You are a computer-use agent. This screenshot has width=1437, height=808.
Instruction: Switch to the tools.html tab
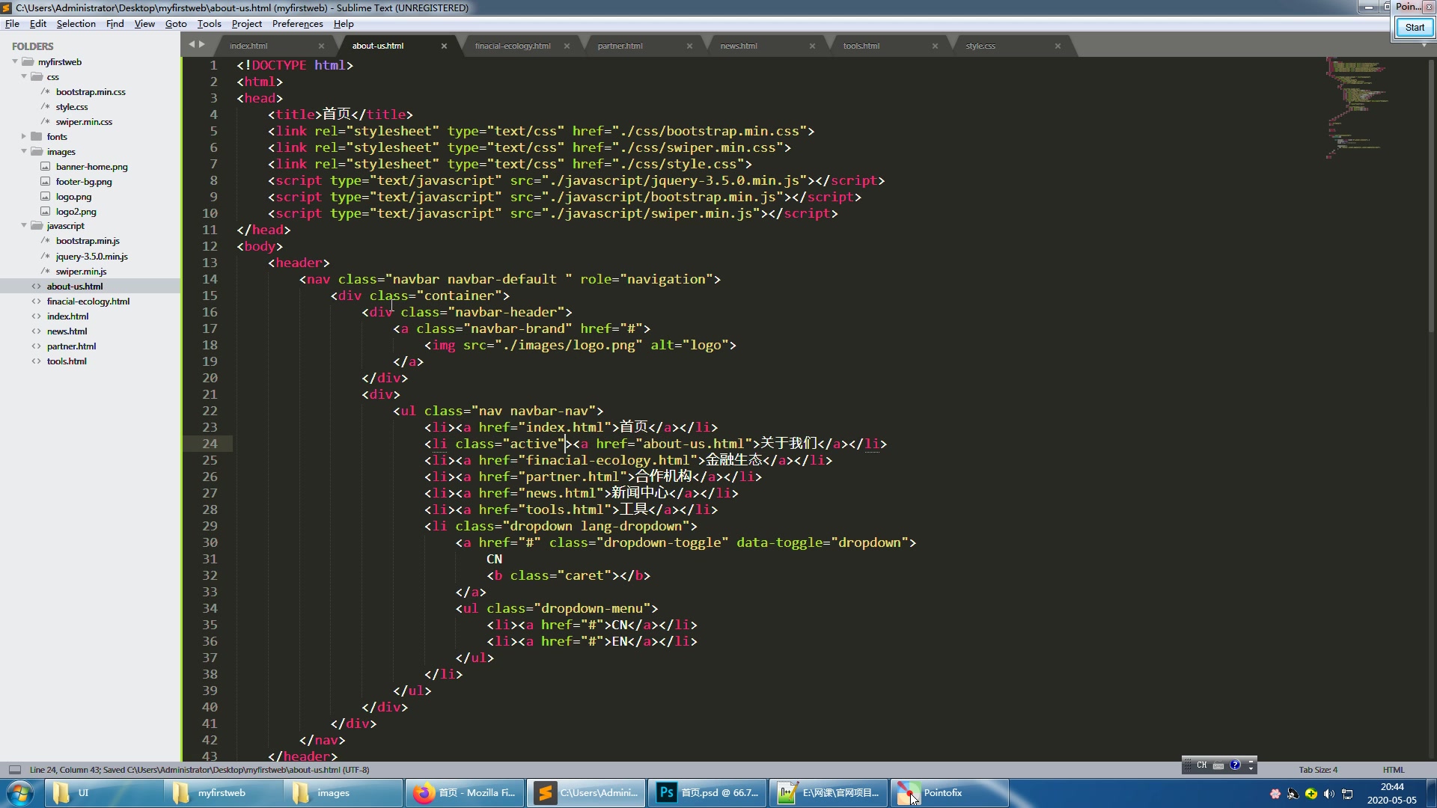click(861, 46)
